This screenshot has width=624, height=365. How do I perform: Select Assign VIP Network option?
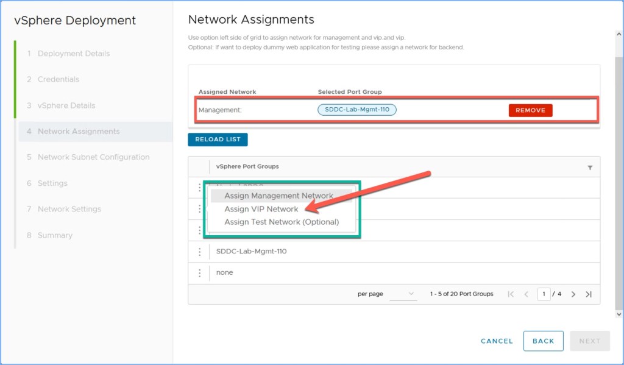[x=261, y=209]
